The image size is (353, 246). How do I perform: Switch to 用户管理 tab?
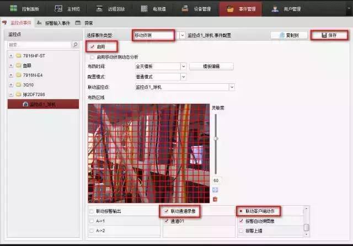[287, 9]
